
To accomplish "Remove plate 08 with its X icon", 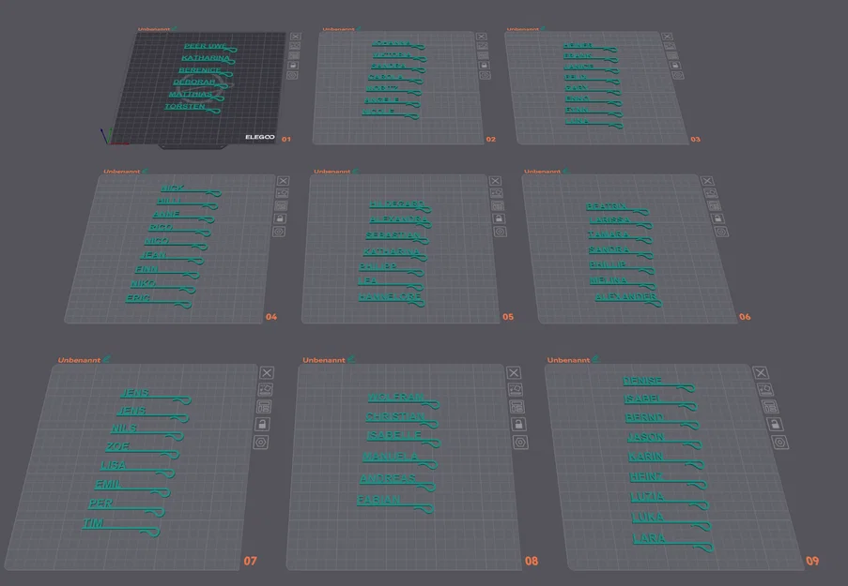I will [514, 372].
